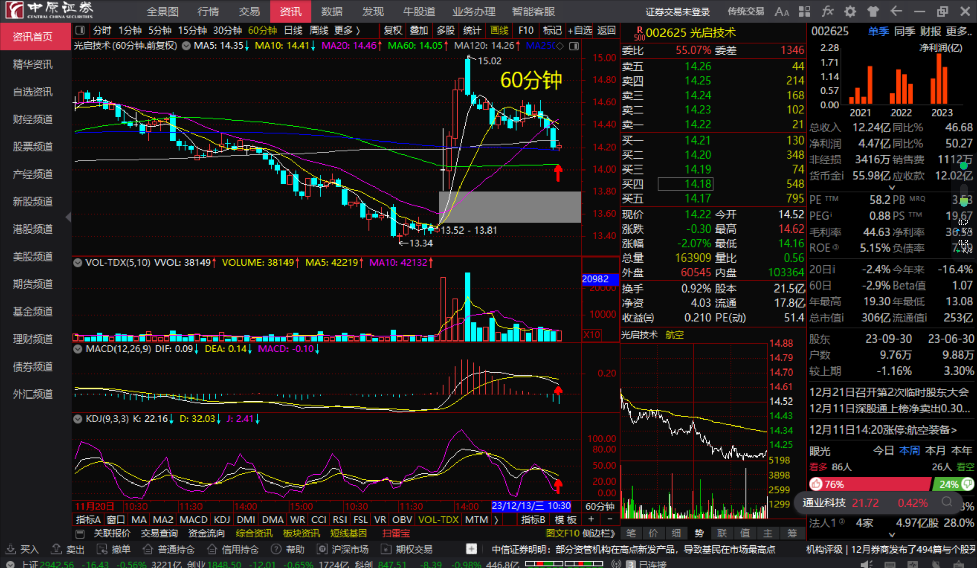The image size is (977, 568).
Task: Click 返回 button
Action: [x=607, y=31]
